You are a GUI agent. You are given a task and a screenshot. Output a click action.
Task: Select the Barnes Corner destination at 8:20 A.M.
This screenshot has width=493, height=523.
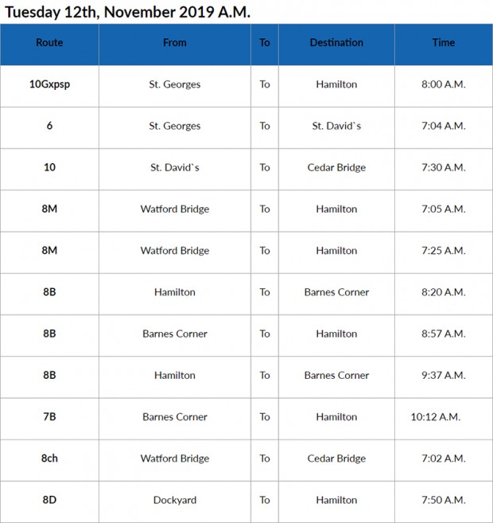tap(336, 292)
